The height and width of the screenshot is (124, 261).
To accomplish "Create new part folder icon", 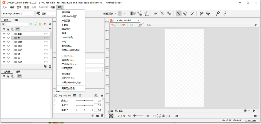I will click(45, 66).
